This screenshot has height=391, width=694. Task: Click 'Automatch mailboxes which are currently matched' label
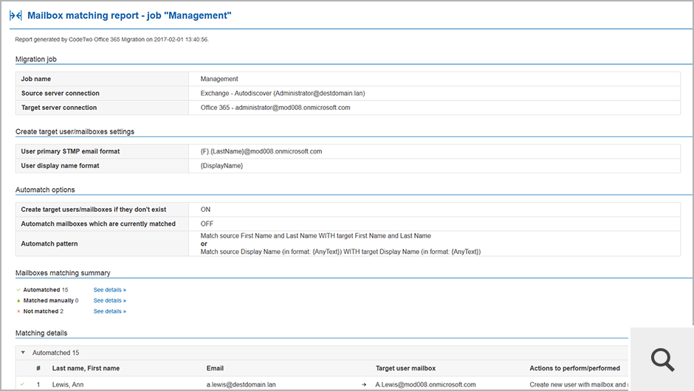[x=98, y=224]
